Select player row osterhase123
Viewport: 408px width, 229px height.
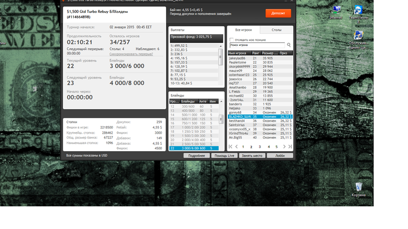pos(260,75)
